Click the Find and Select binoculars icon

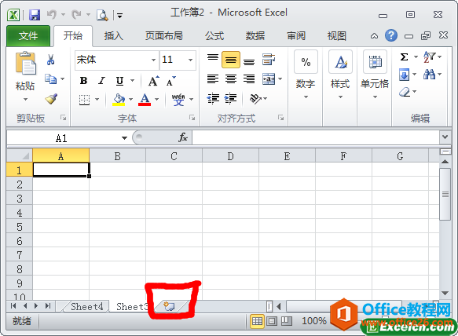[429, 75]
